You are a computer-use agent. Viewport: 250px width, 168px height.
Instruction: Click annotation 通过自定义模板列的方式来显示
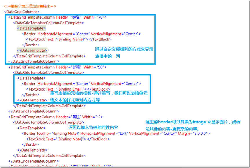(x=124, y=49)
